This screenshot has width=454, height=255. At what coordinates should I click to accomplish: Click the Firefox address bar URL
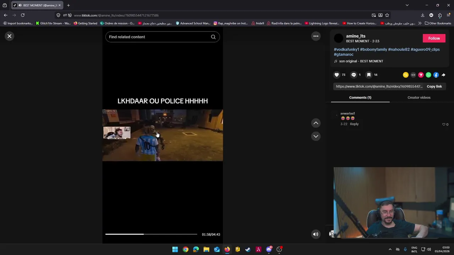116,15
